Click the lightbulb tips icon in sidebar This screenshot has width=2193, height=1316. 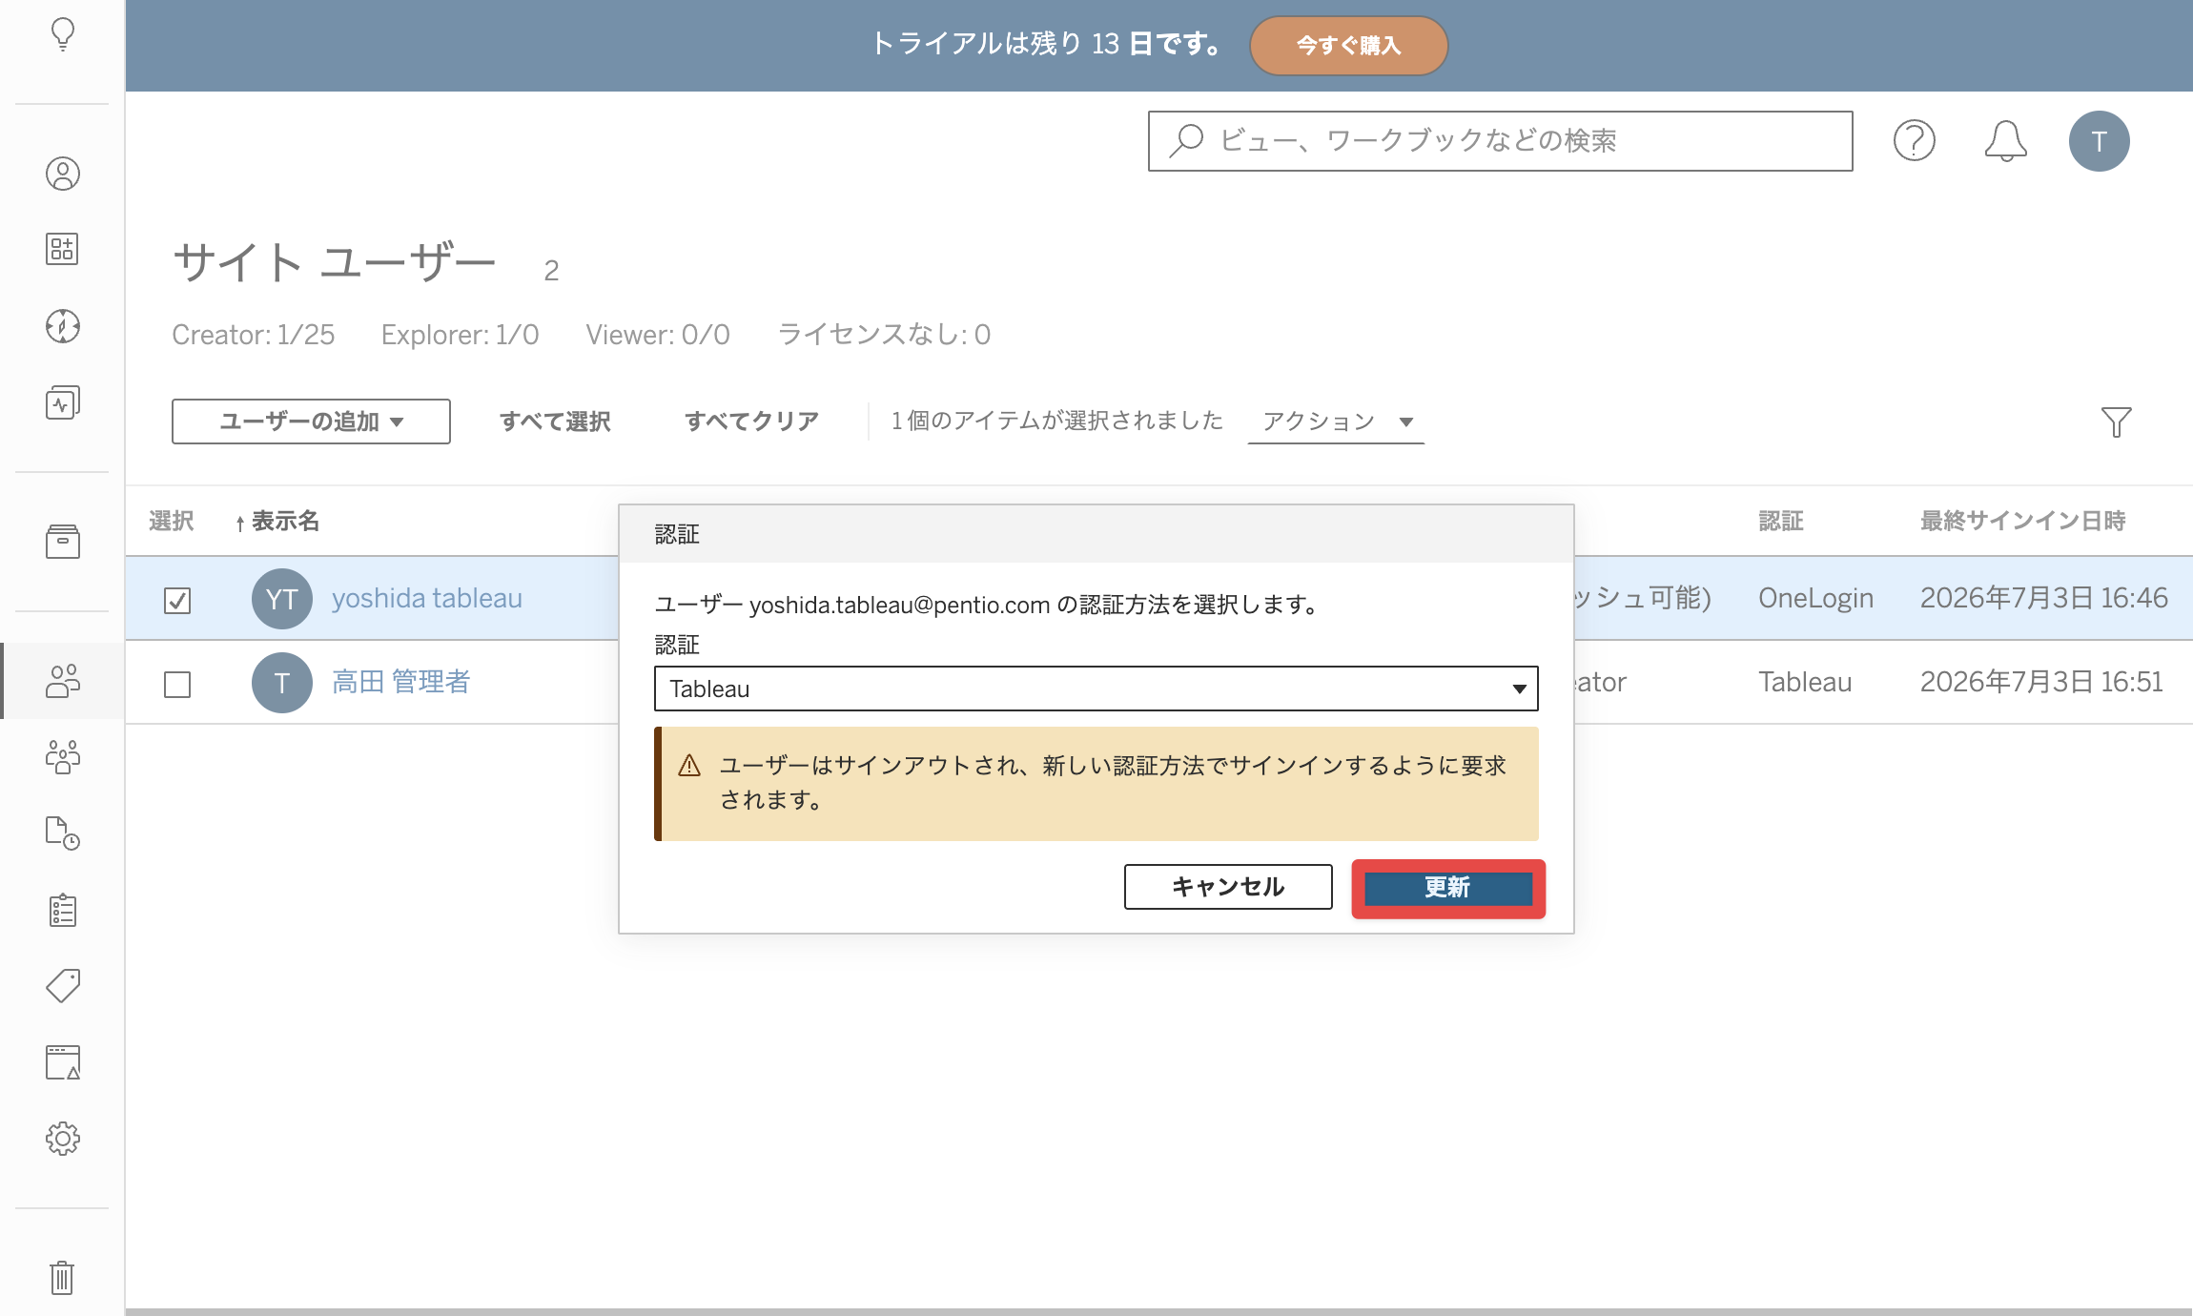[x=63, y=34]
